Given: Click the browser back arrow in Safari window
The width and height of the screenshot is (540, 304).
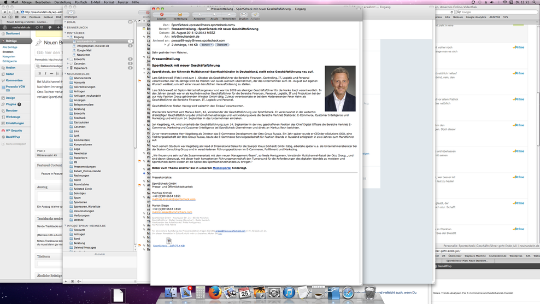Looking at the screenshot, I should [x=4, y=11].
